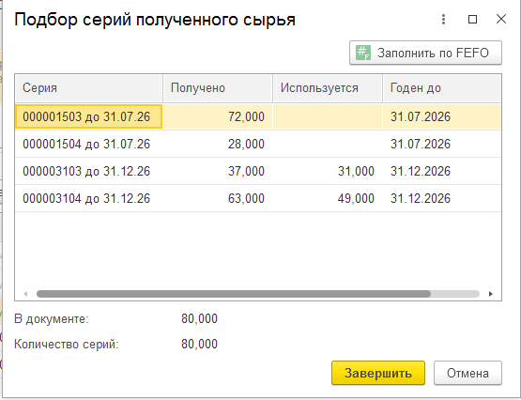Sort by the Годен до column header
The height and width of the screenshot is (400, 521).
[x=442, y=88]
